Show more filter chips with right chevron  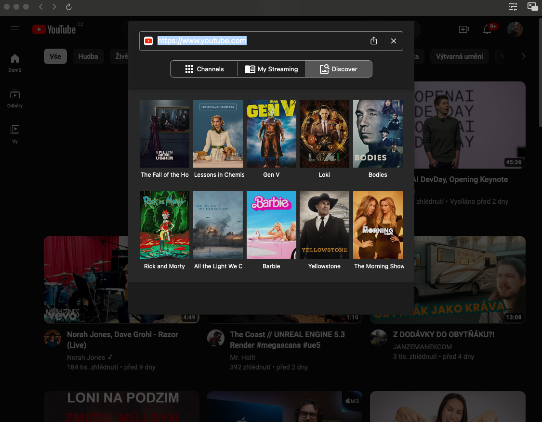click(523, 56)
